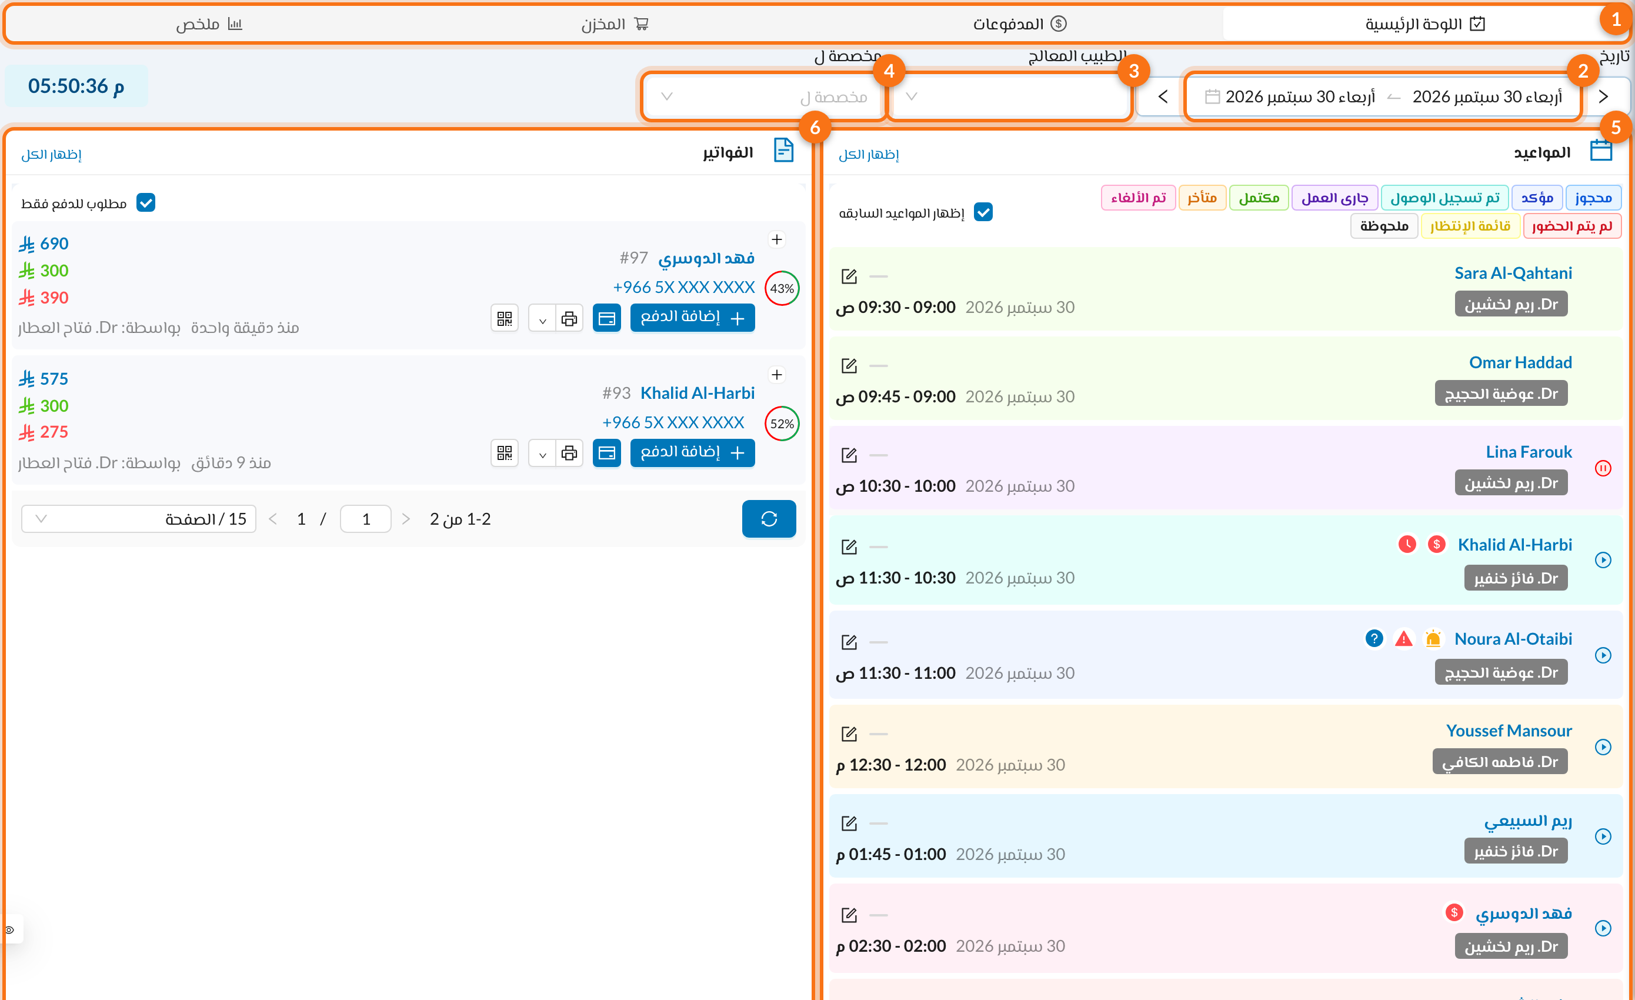
Task: Toggle إظهار المواعيد السابقه checkbox
Action: pyautogui.click(x=983, y=212)
